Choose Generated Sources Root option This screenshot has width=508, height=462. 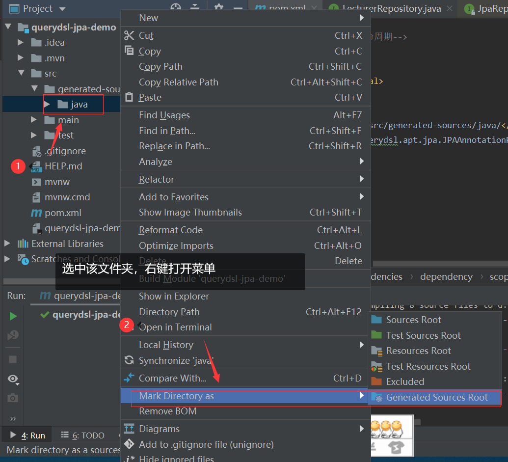[435, 397]
